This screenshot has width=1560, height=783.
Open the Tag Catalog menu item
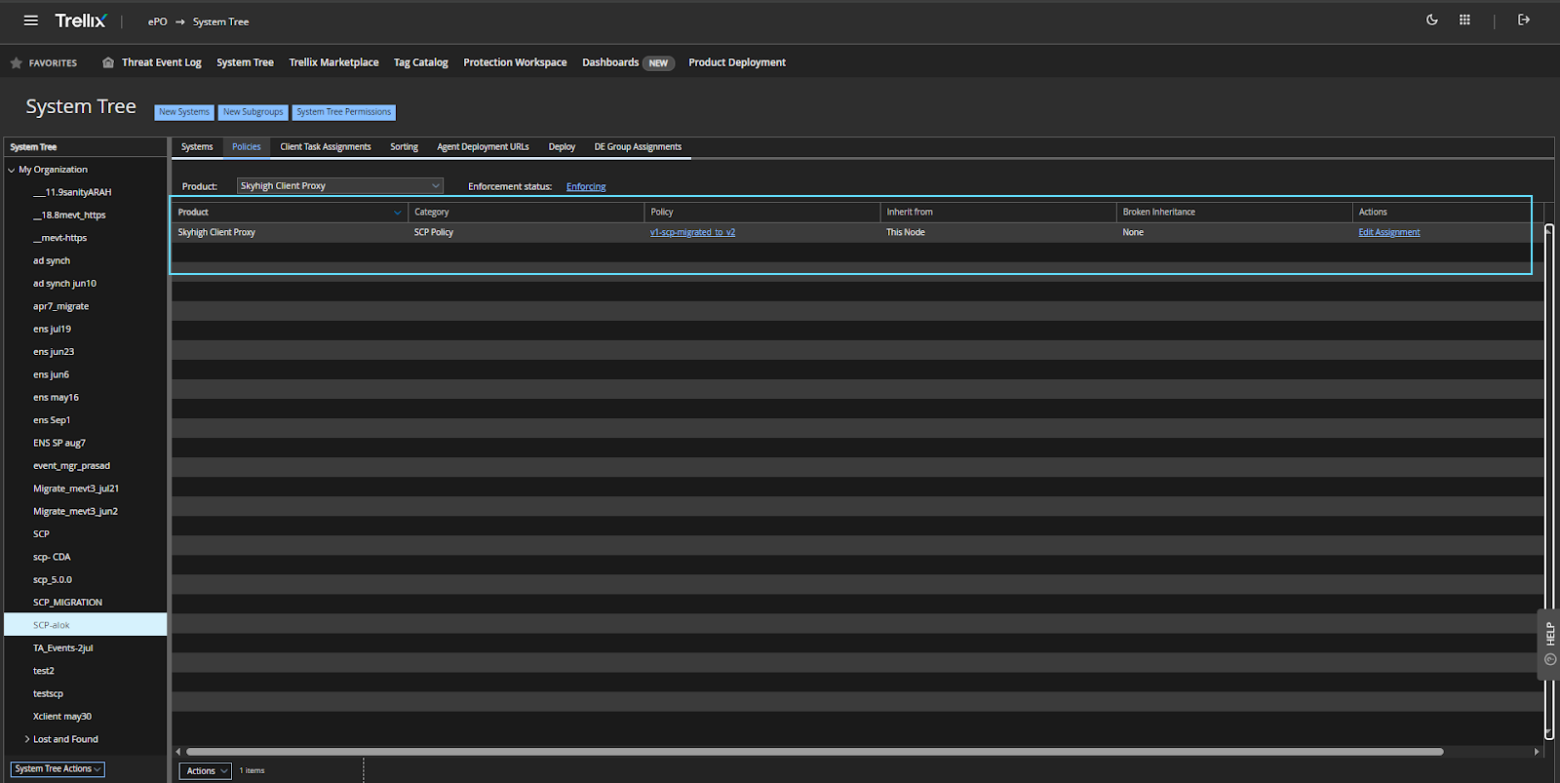click(x=420, y=62)
